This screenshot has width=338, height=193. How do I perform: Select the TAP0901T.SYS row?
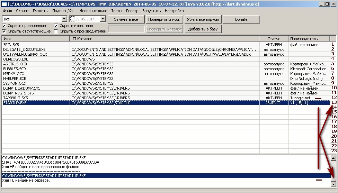click(x=166, y=98)
